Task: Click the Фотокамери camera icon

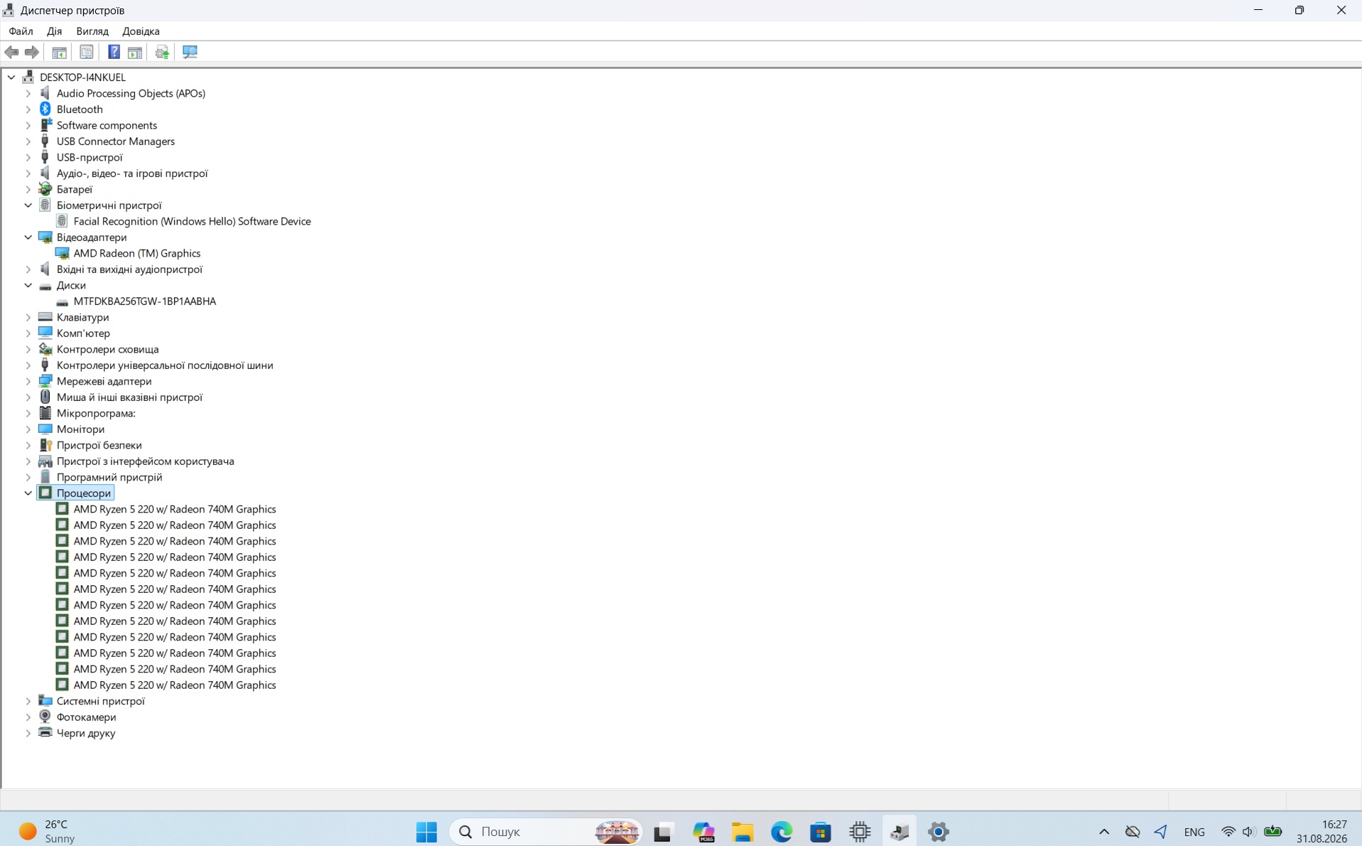Action: 45,717
